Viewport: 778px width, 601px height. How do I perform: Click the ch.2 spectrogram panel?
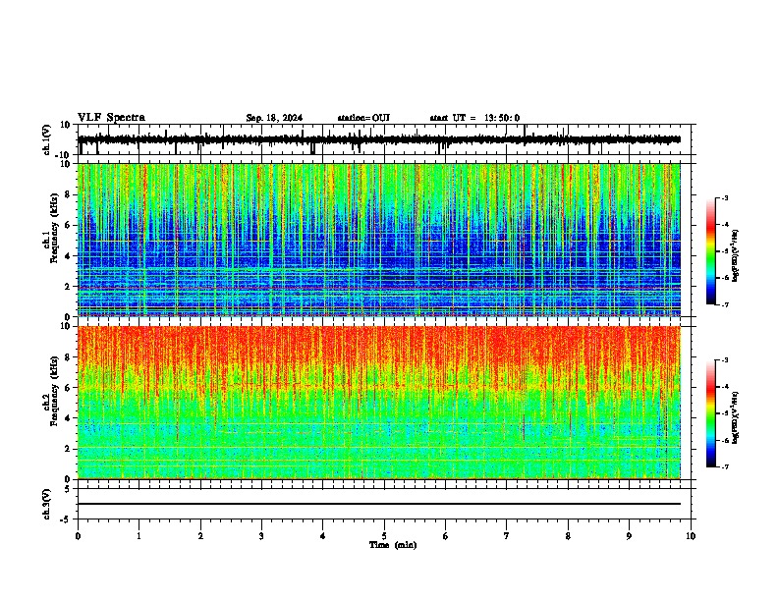coord(379,403)
